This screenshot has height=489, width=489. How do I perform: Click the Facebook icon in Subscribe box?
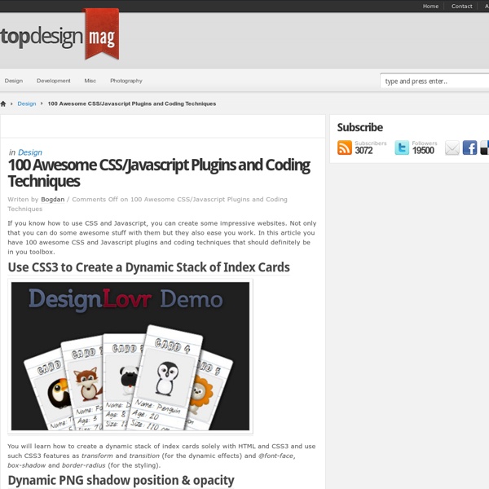point(469,148)
